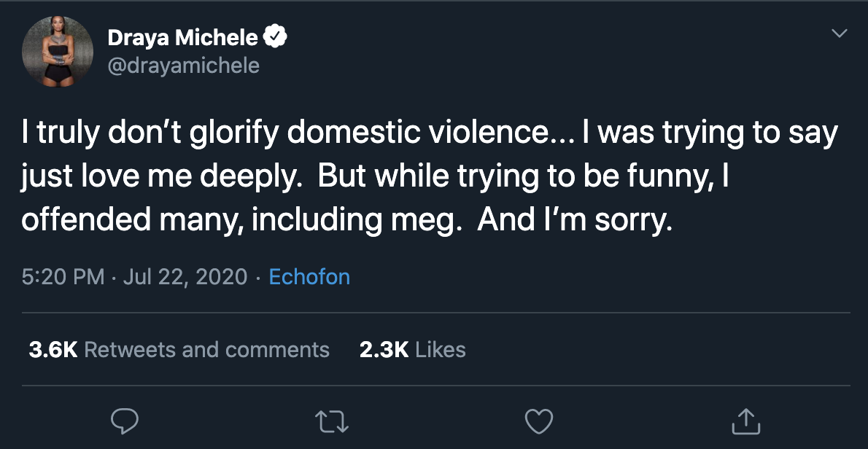Image resolution: width=868 pixels, height=449 pixels.
Task: Expand the tweet options chevron menu
Action: [x=840, y=34]
